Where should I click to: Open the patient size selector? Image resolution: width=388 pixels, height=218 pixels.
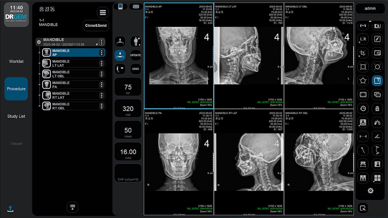tap(136, 41)
